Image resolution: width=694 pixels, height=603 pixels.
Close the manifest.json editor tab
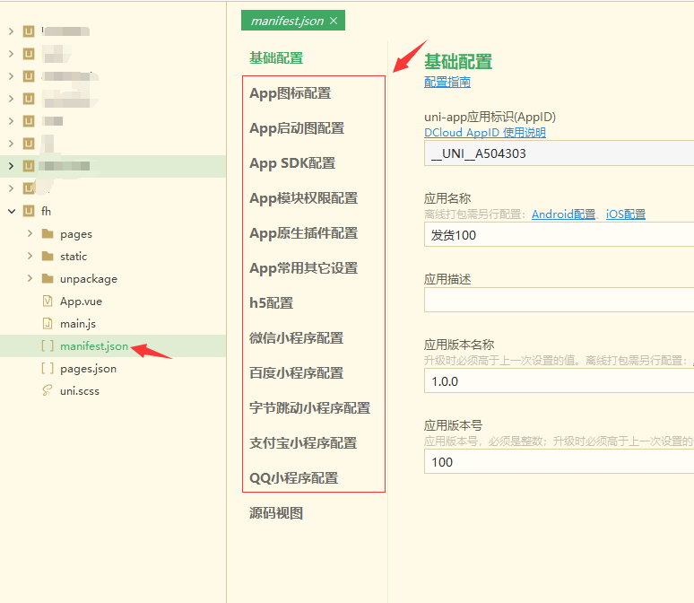(334, 21)
